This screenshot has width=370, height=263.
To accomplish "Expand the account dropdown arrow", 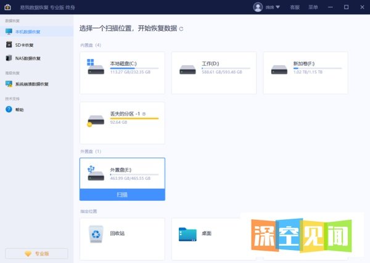I will click(277, 7).
